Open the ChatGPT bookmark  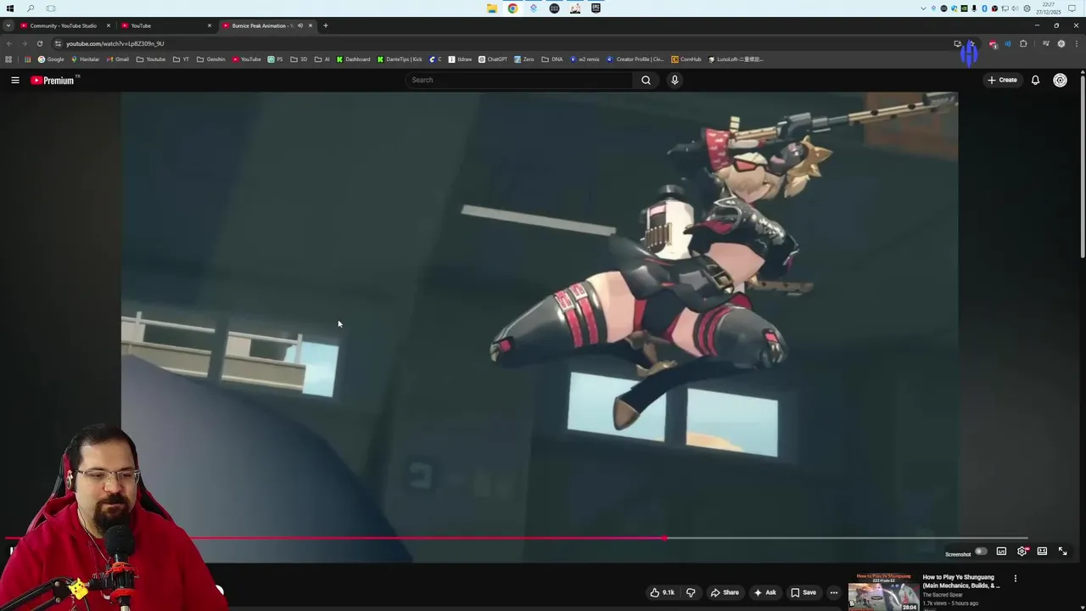(492, 59)
